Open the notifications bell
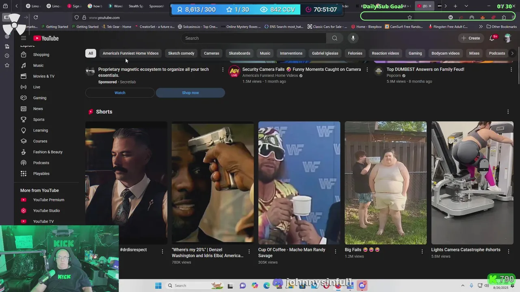The width and height of the screenshot is (520, 292). (x=492, y=38)
